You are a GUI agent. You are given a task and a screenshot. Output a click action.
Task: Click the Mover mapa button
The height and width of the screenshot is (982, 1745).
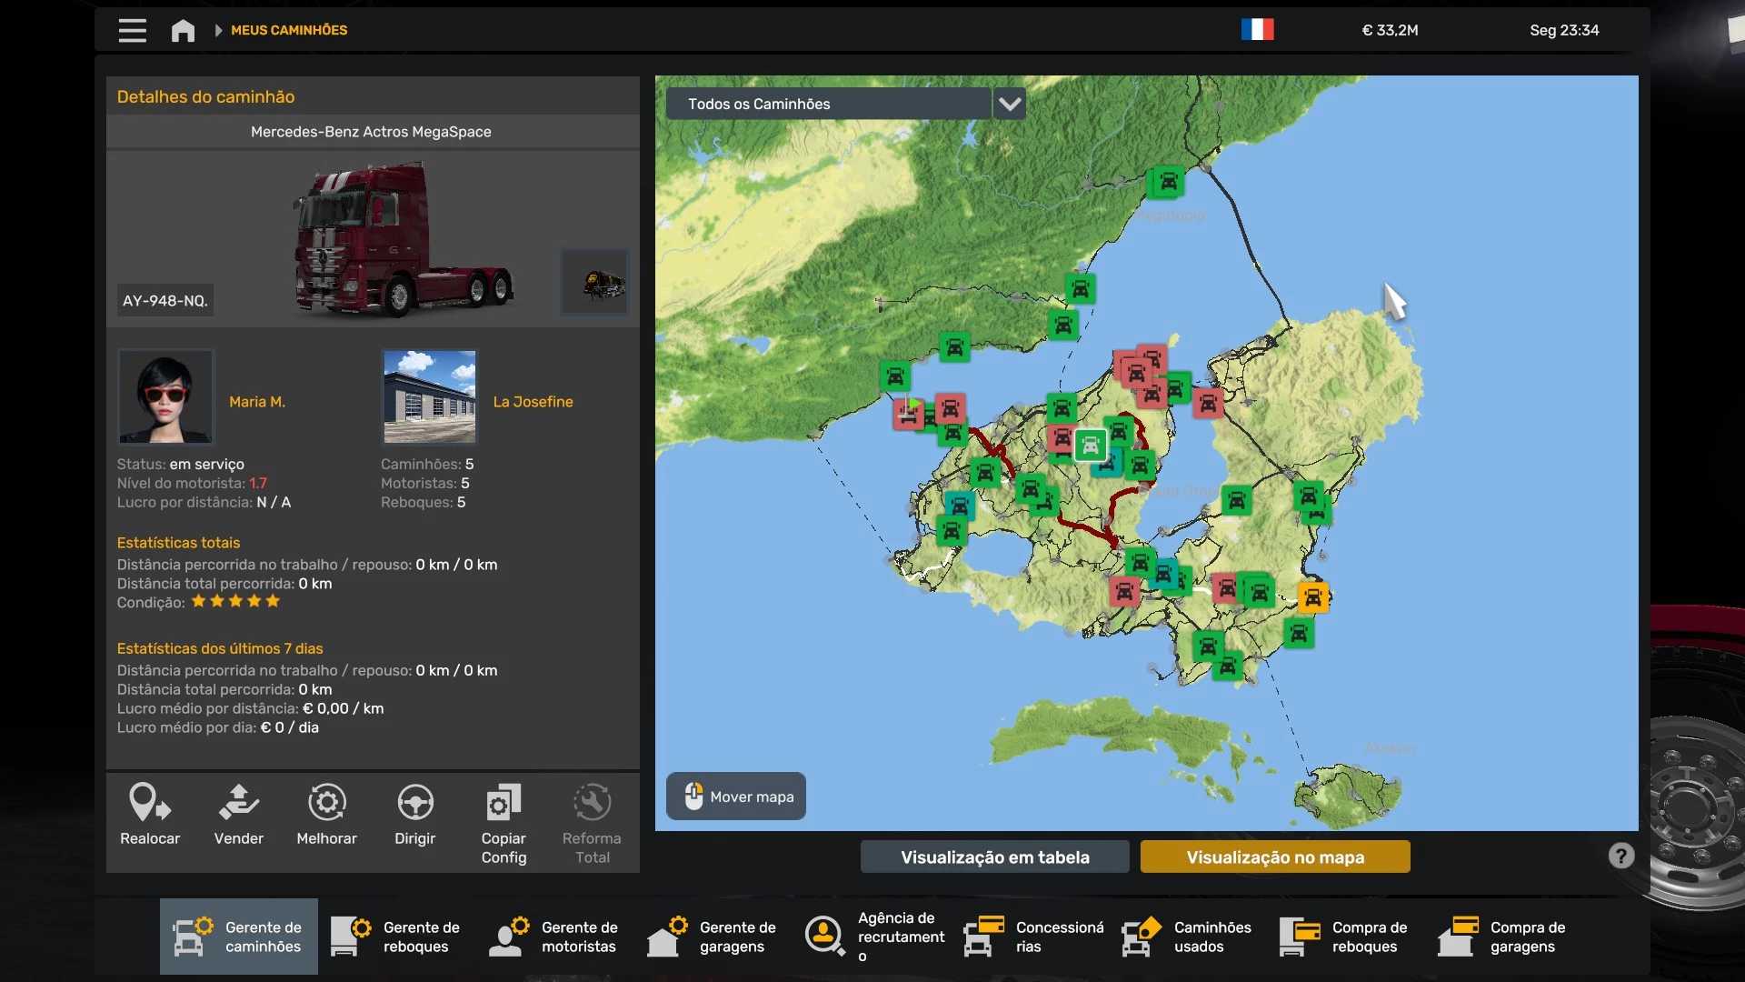point(735,797)
